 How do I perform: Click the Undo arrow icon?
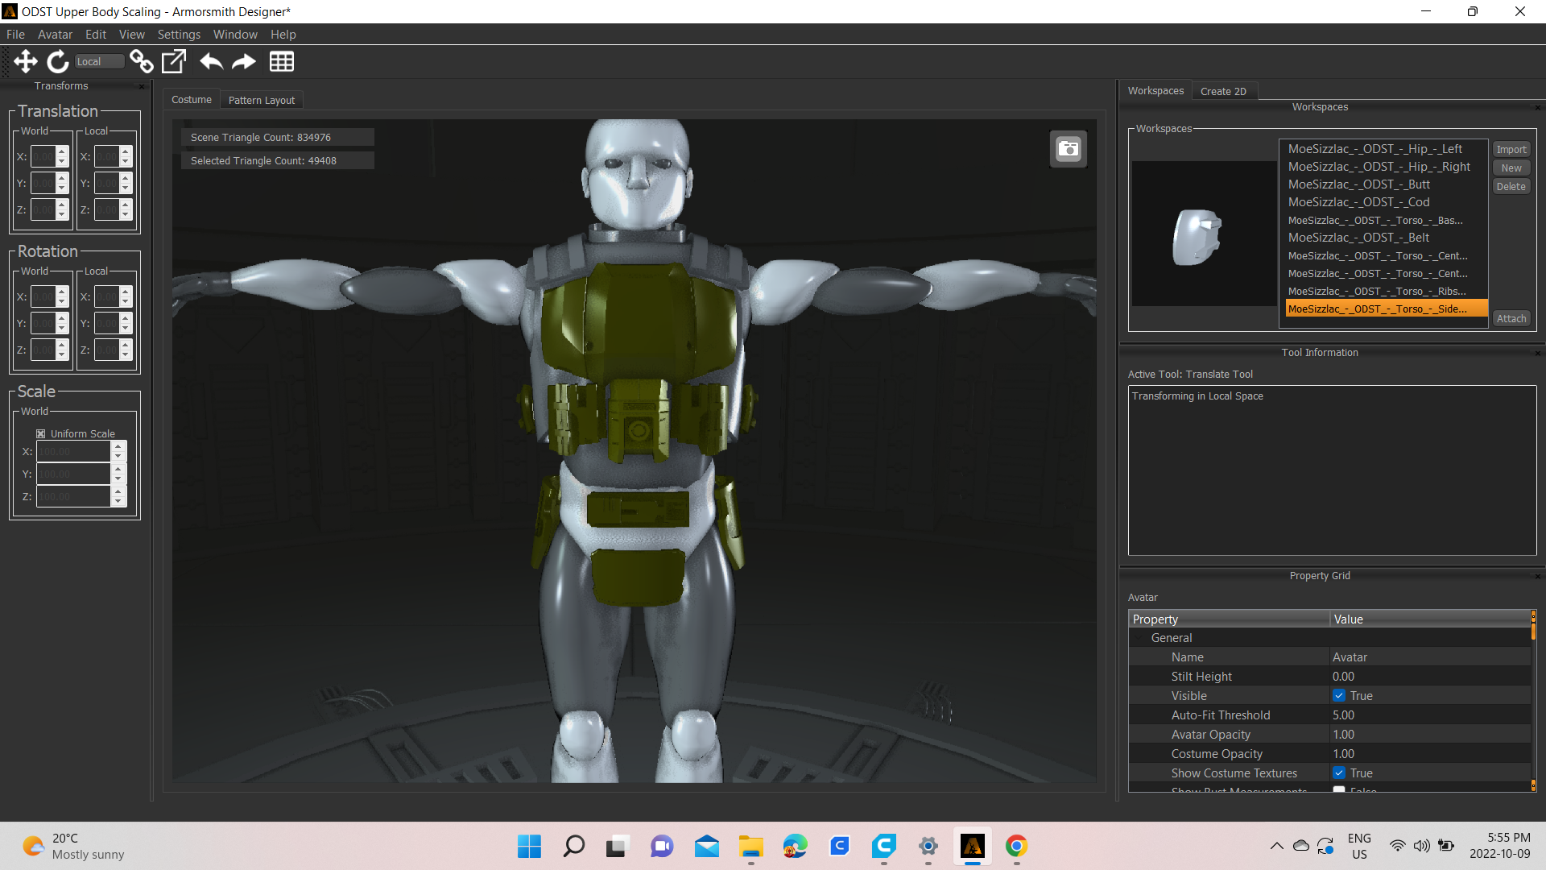coord(211,61)
